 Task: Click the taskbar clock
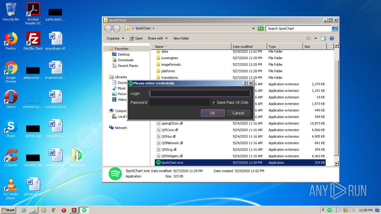pos(366,210)
